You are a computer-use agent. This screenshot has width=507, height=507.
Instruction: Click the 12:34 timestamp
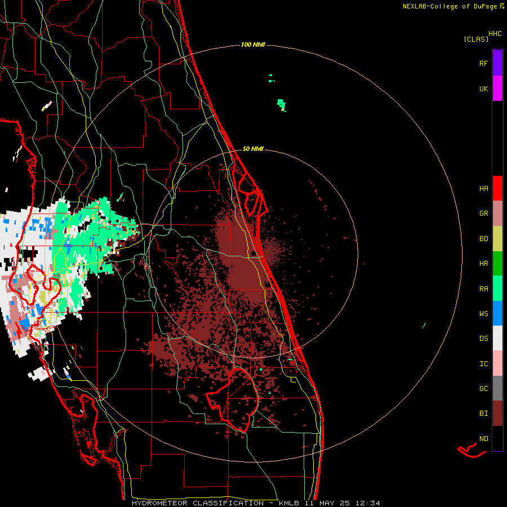pos(368,503)
